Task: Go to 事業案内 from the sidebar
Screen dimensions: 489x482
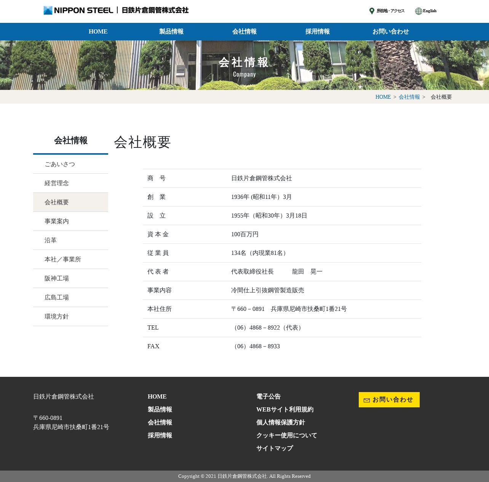Action: (x=57, y=221)
